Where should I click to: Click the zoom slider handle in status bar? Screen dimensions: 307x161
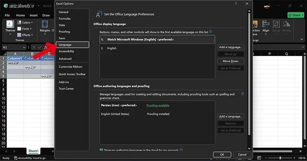tap(280, 158)
